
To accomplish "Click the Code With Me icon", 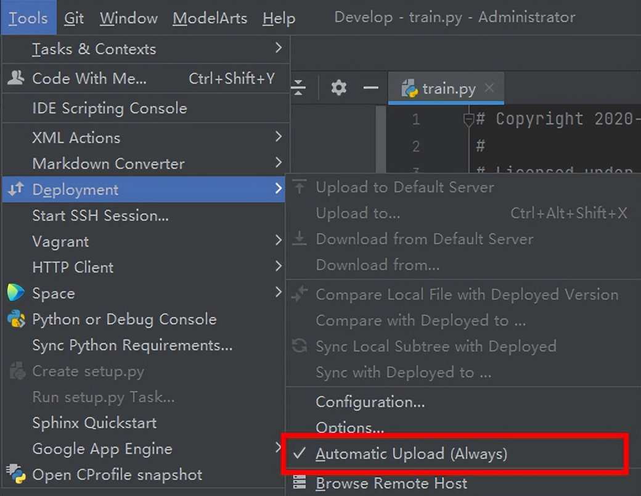I will coord(16,78).
